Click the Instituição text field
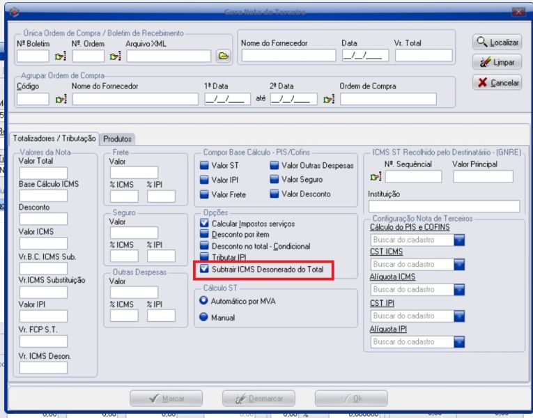This screenshot has height=418, width=533. [444, 206]
